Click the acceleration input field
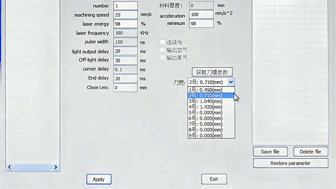 point(201,14)
